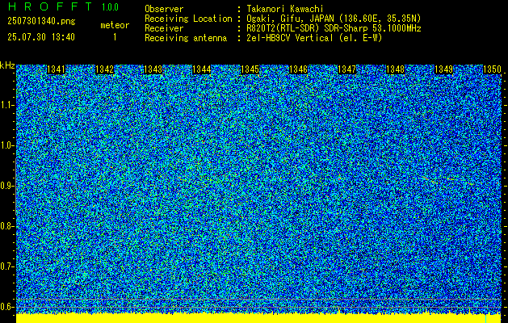
Task: Select the filename 2507301340.png
Action: point(41,22)
